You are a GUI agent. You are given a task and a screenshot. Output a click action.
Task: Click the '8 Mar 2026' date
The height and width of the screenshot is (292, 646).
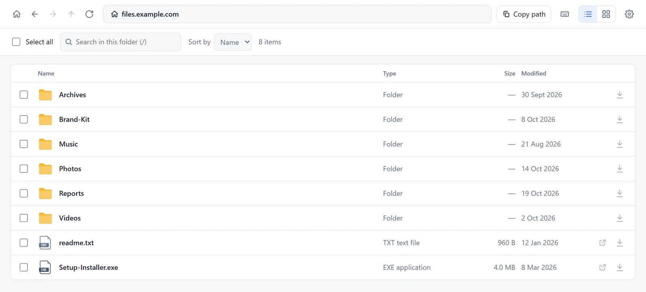coord(539,267)
